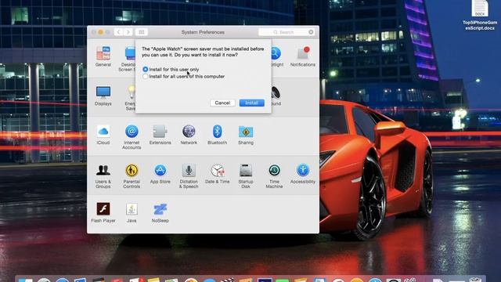
Task: Open iCloud preferences
Action: pos(103,134)
